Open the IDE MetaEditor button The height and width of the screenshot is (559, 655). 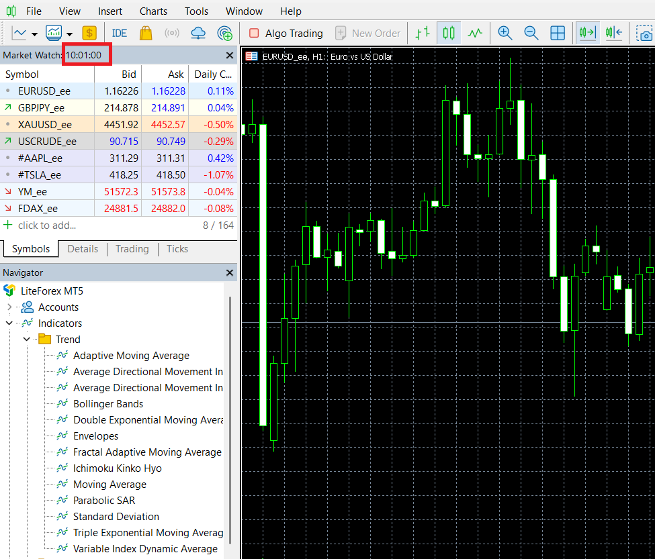[x=120, y=33]
